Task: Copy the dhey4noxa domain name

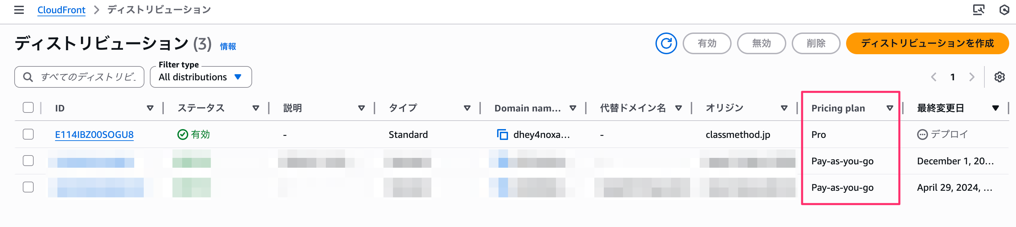Action: (502, 135)
